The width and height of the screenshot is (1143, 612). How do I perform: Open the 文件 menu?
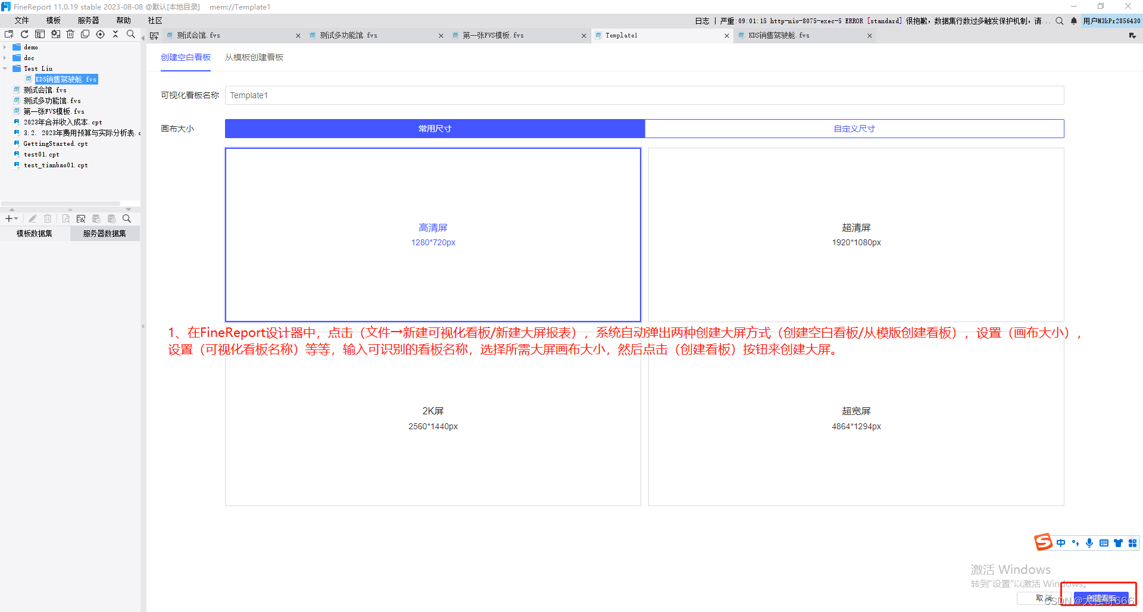22,21
